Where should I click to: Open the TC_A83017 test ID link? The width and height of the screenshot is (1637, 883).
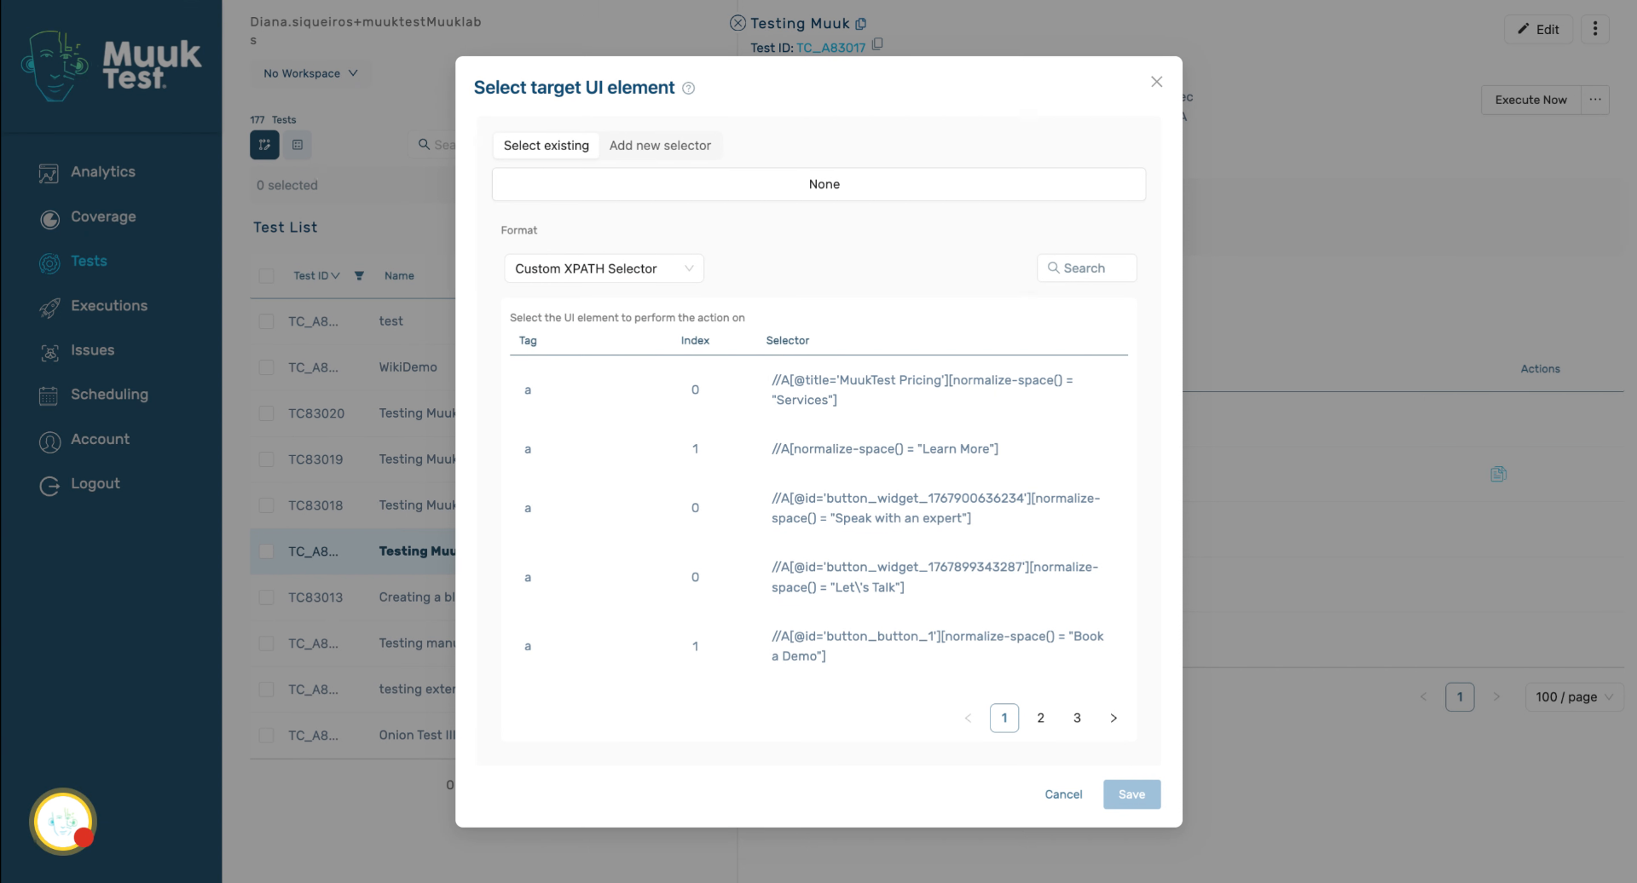click(830, 48)
